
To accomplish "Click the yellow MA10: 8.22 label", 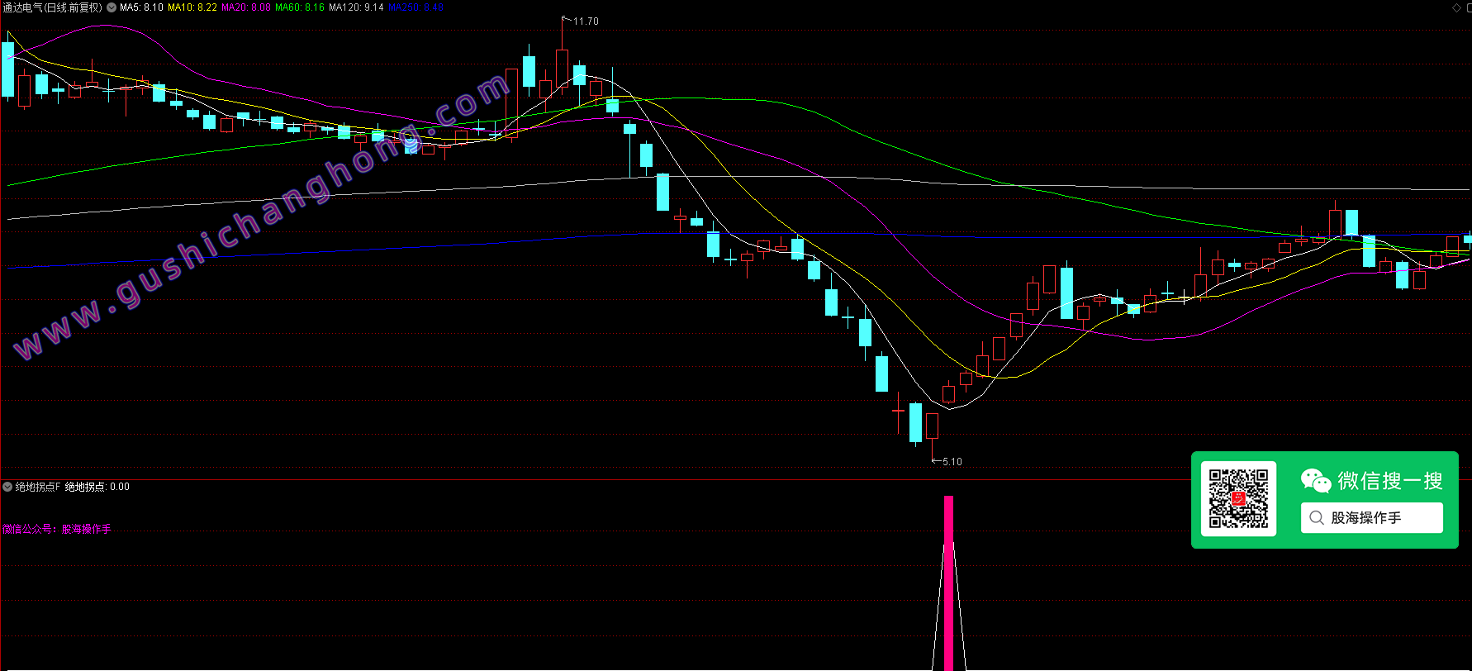I will point(192,7).
